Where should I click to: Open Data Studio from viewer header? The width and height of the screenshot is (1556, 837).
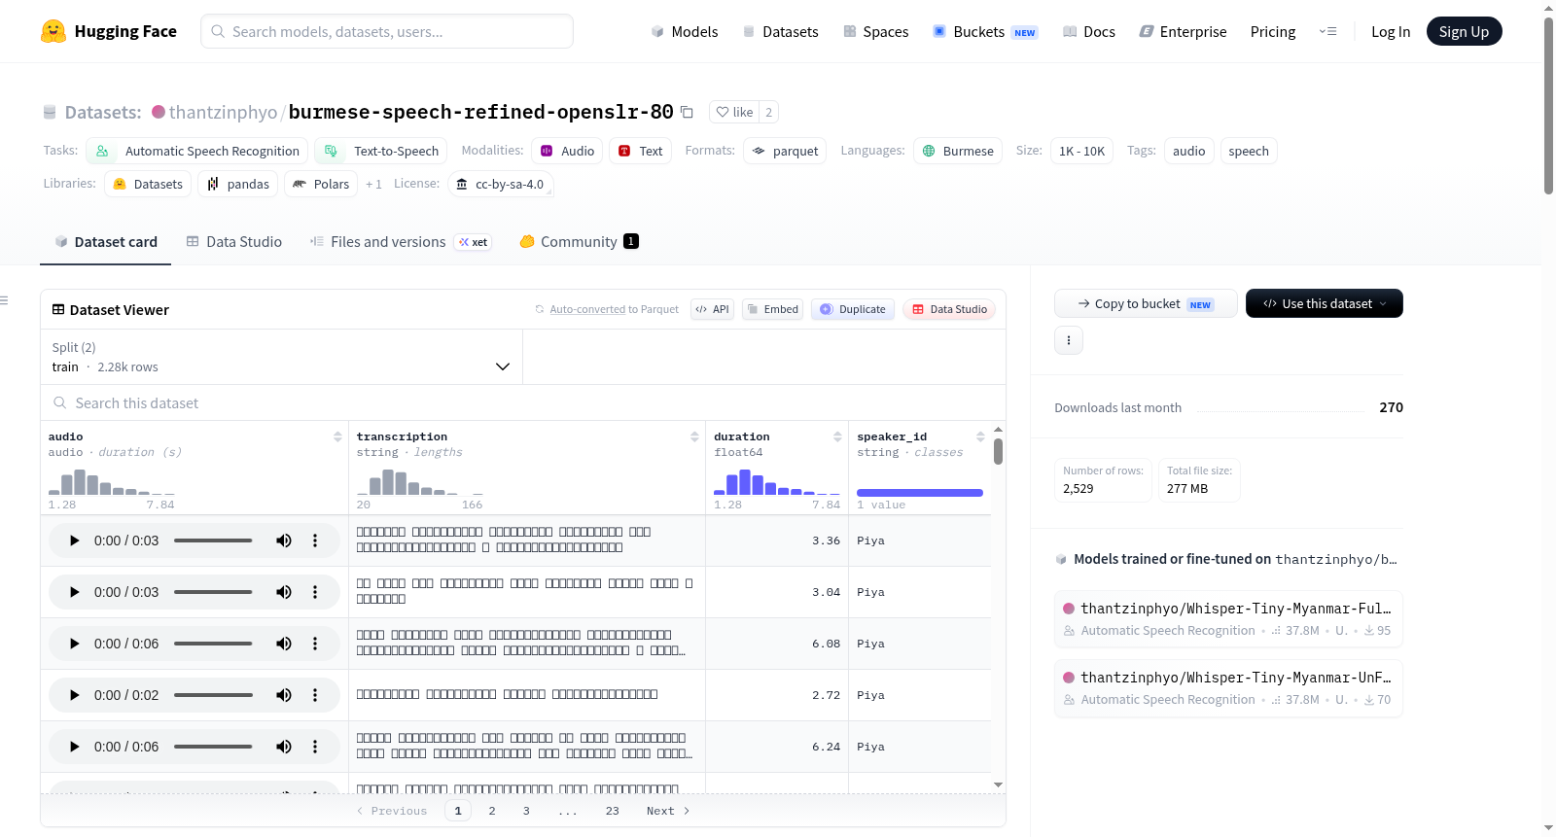pos(949,309)
